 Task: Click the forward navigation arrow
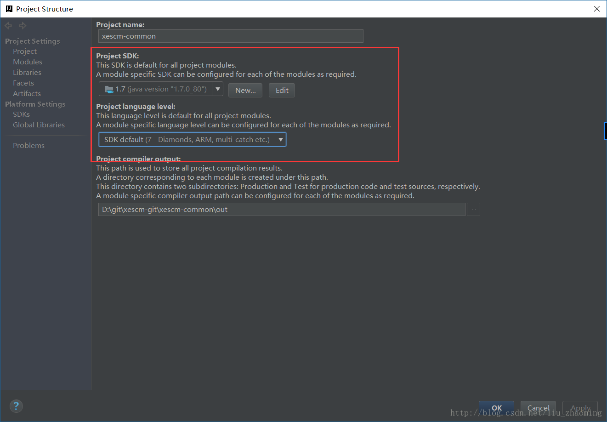click(x=23, y=26)
